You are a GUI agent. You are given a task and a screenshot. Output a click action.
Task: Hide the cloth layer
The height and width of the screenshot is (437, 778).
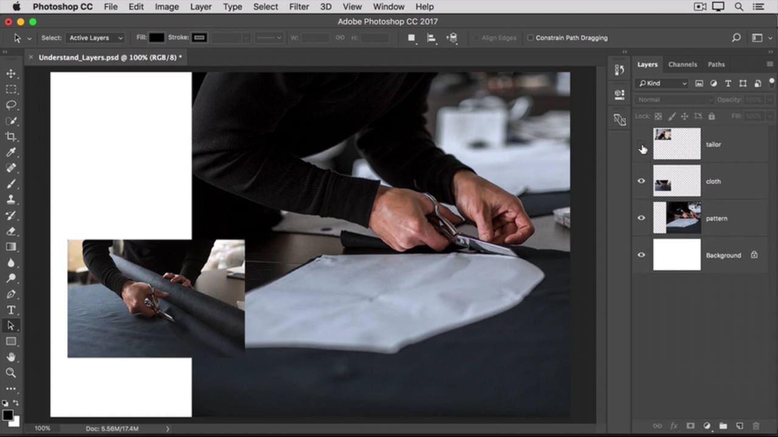tap(641, 181)
